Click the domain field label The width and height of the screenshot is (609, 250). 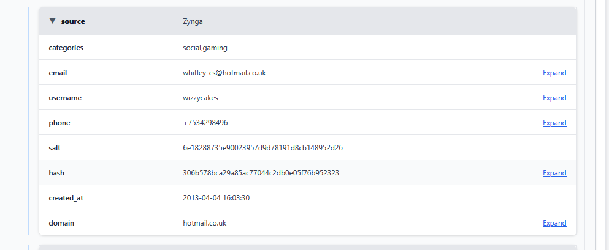click(61, 223)
